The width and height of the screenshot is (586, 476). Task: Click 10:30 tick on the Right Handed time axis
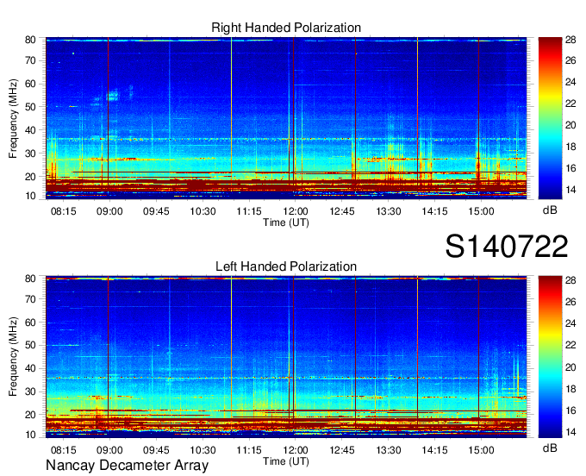click(x=203, y=211)
